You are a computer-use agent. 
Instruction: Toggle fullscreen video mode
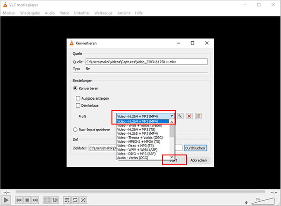(47, 200)
